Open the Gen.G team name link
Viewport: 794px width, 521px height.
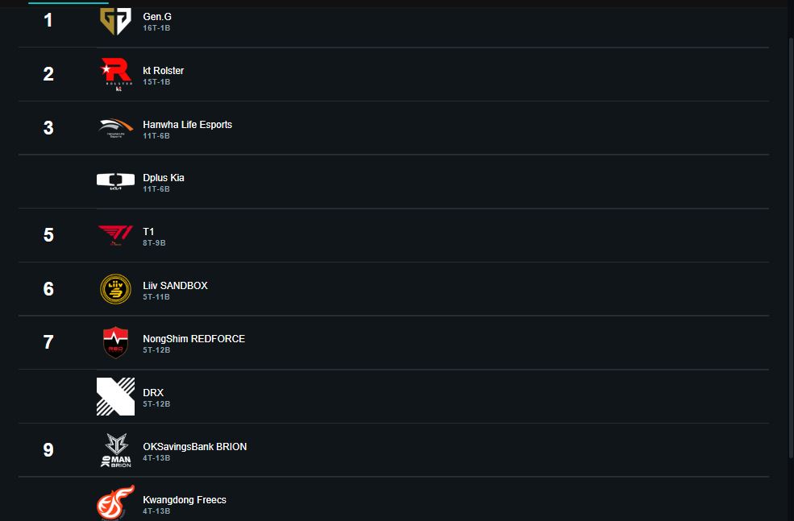(157, 17)
